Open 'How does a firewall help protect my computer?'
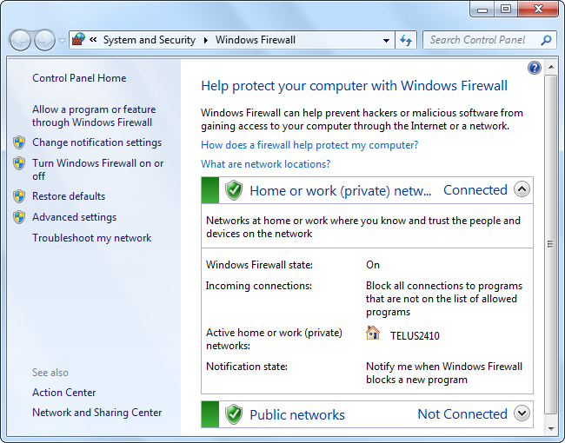 click(309, 145)
